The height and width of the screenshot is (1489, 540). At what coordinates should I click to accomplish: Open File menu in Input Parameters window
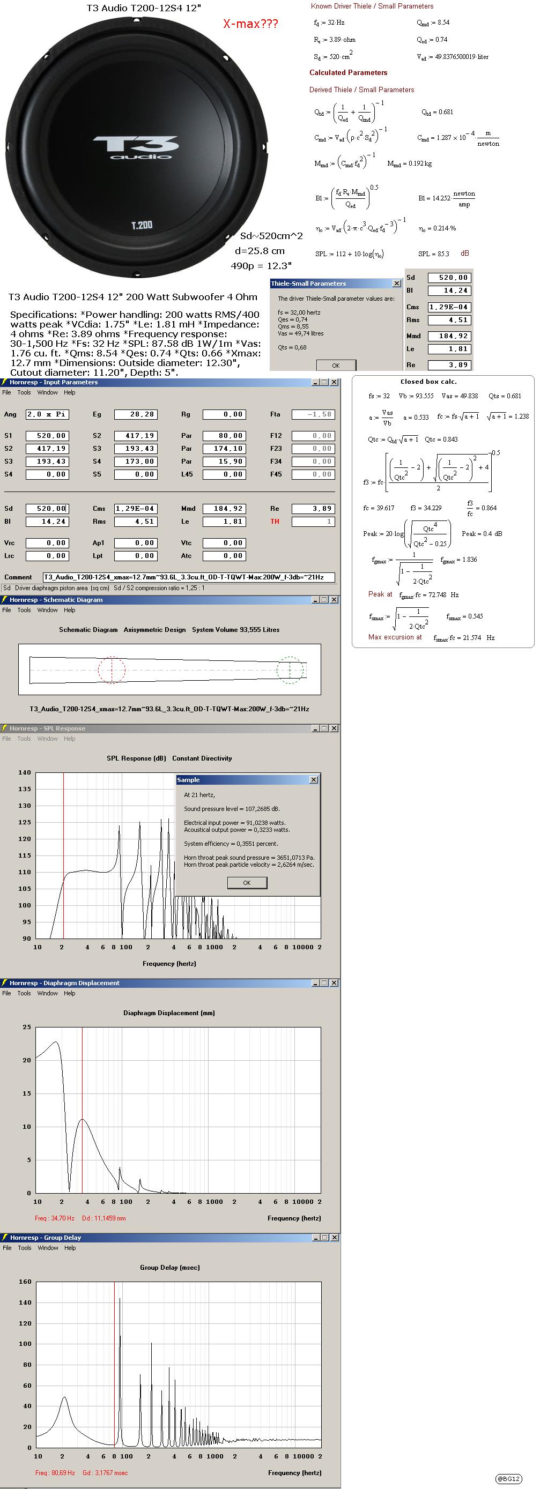point(6,392)
